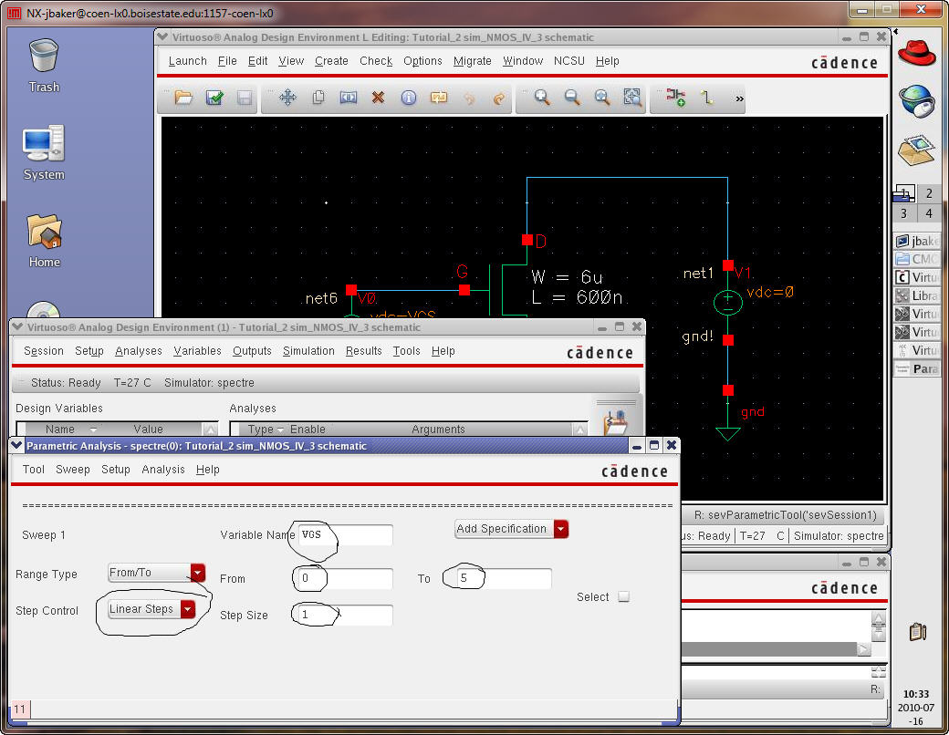
Task: Select the Move (four-arrow) tool
Action: click(x=287, y=98)
